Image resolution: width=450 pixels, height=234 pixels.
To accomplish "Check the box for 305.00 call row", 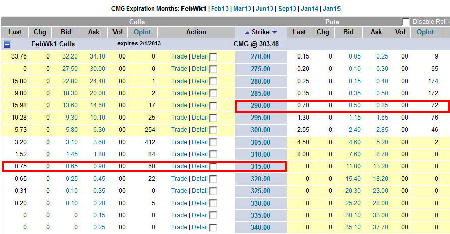I will click(213, 143).
